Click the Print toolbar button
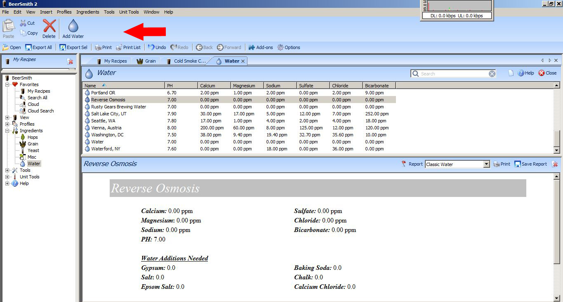The width and height of the screenshot is (563, 302). pyautogui.click(x=103, y=47)
